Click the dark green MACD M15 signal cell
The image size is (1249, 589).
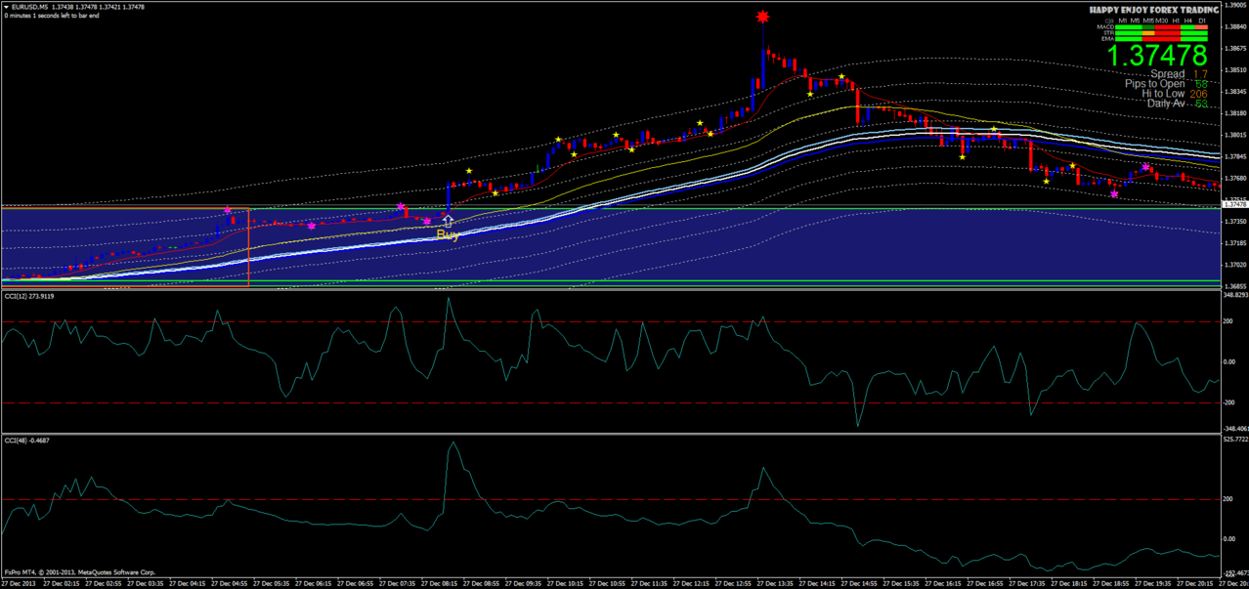pyautogui.click(x=1148, y=27)
